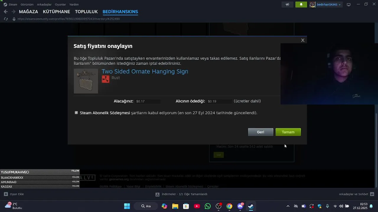The height and width of the screenshot is (212, 378).
Task: Open Microsoft Store from the taskbar
Action: click(x=186, y=206)
